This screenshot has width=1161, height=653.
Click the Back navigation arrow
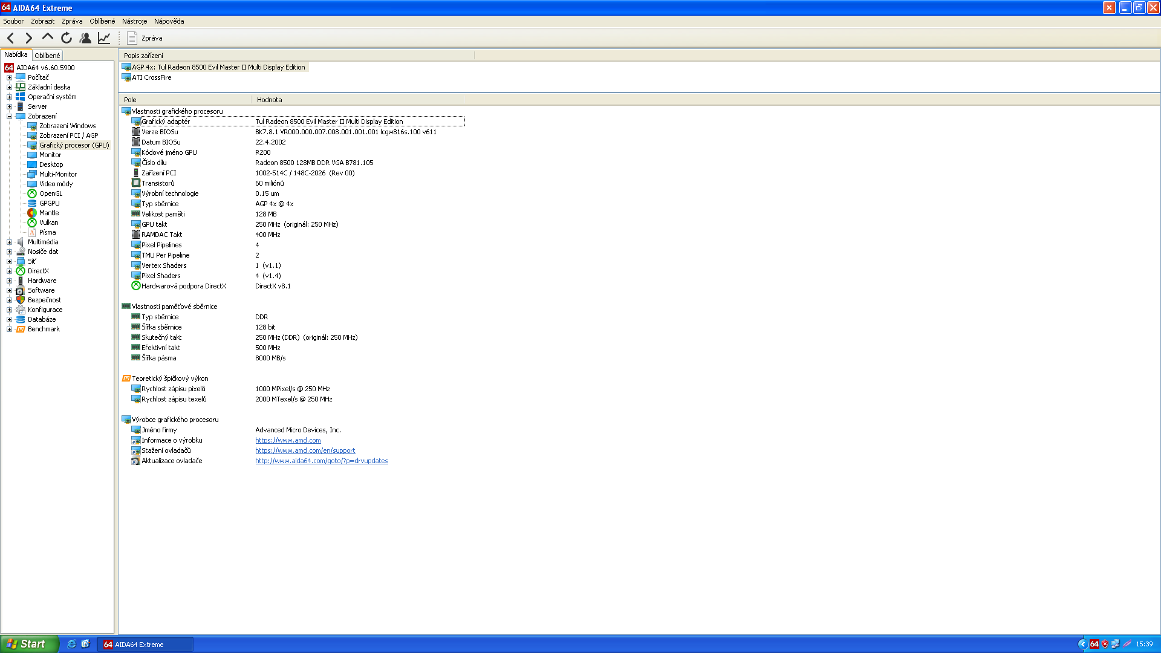[x=11, y=38]
